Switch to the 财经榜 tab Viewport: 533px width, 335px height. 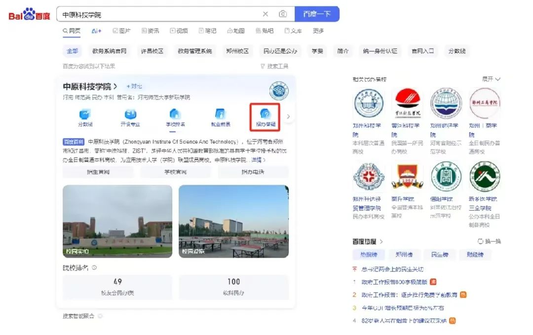point(475,255)
